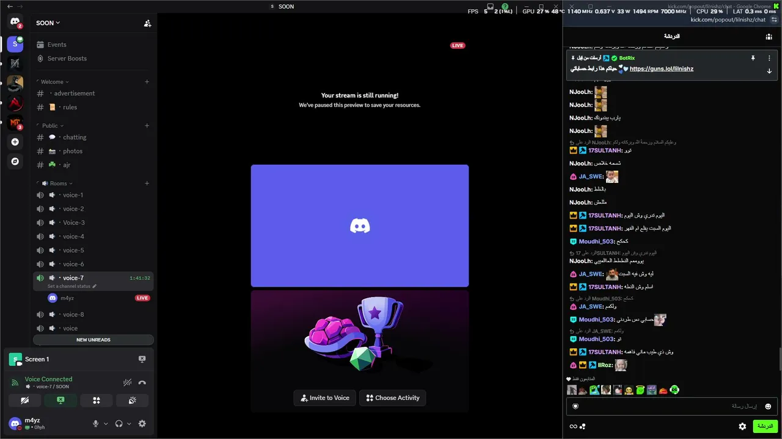
Task: Collapse the Welcome category
Action: click(53, 82)
